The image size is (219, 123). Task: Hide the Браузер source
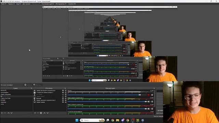coord(63,98)
